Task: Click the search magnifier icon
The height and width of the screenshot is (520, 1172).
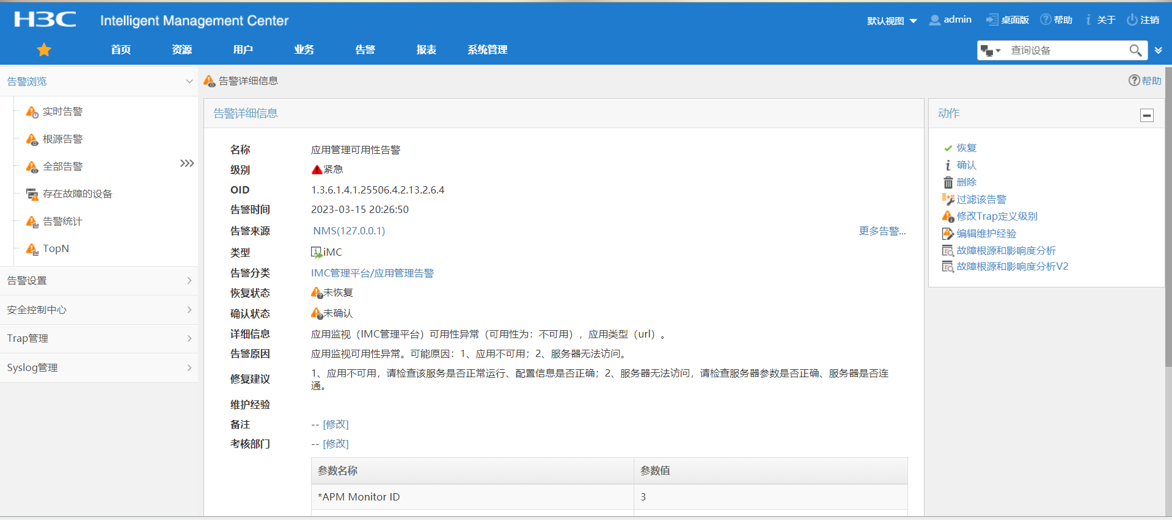Action: coord(1135,51)
